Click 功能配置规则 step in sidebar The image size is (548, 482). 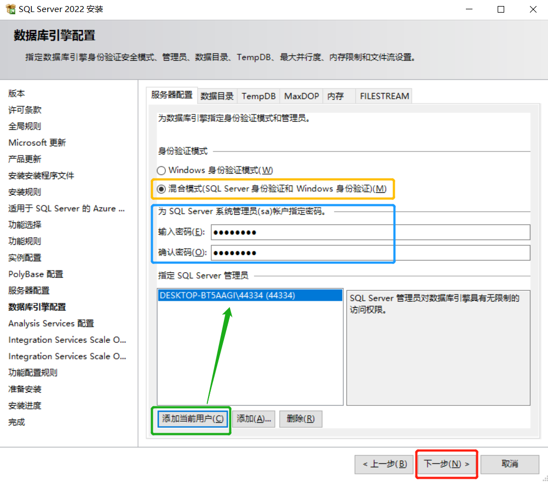click(x=33, y=373)
